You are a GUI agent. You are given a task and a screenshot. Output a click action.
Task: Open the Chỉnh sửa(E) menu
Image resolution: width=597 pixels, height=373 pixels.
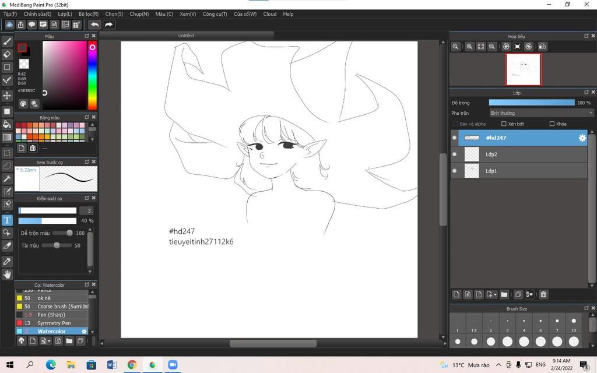[x=37, y=14]
